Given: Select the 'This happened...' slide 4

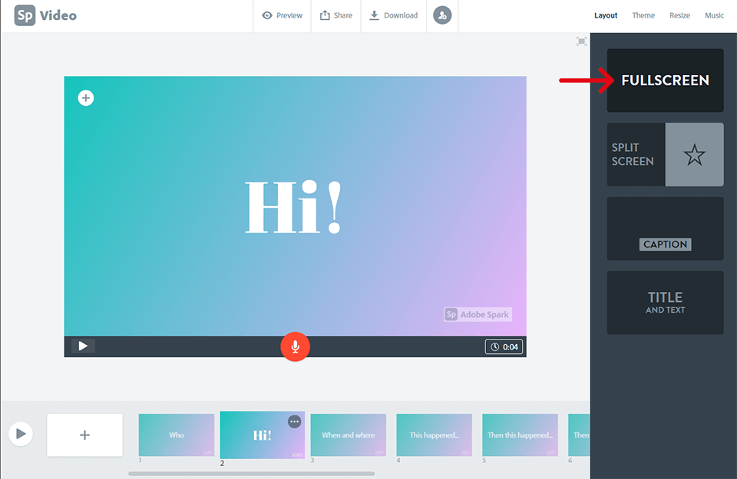Looking at the screenshot, I should click(435, 435).
